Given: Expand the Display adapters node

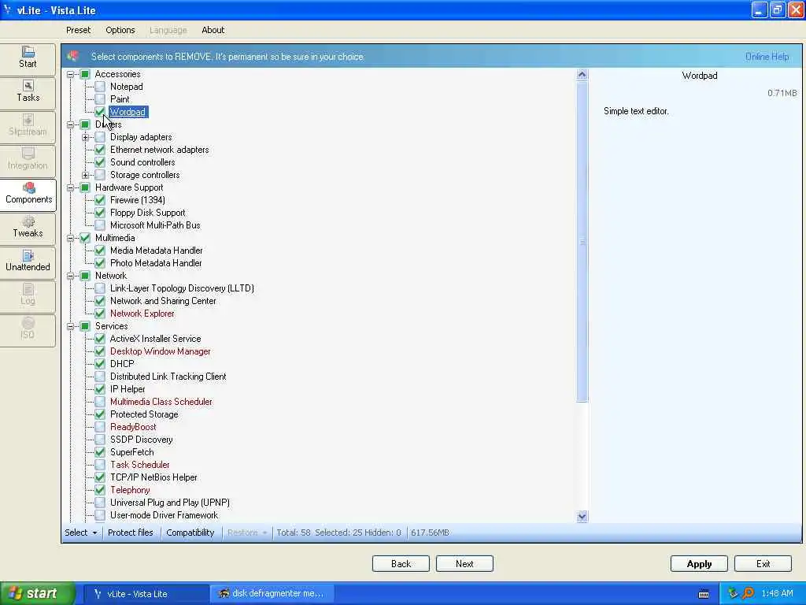Looking at the screenshot, I should click(85, 137).
